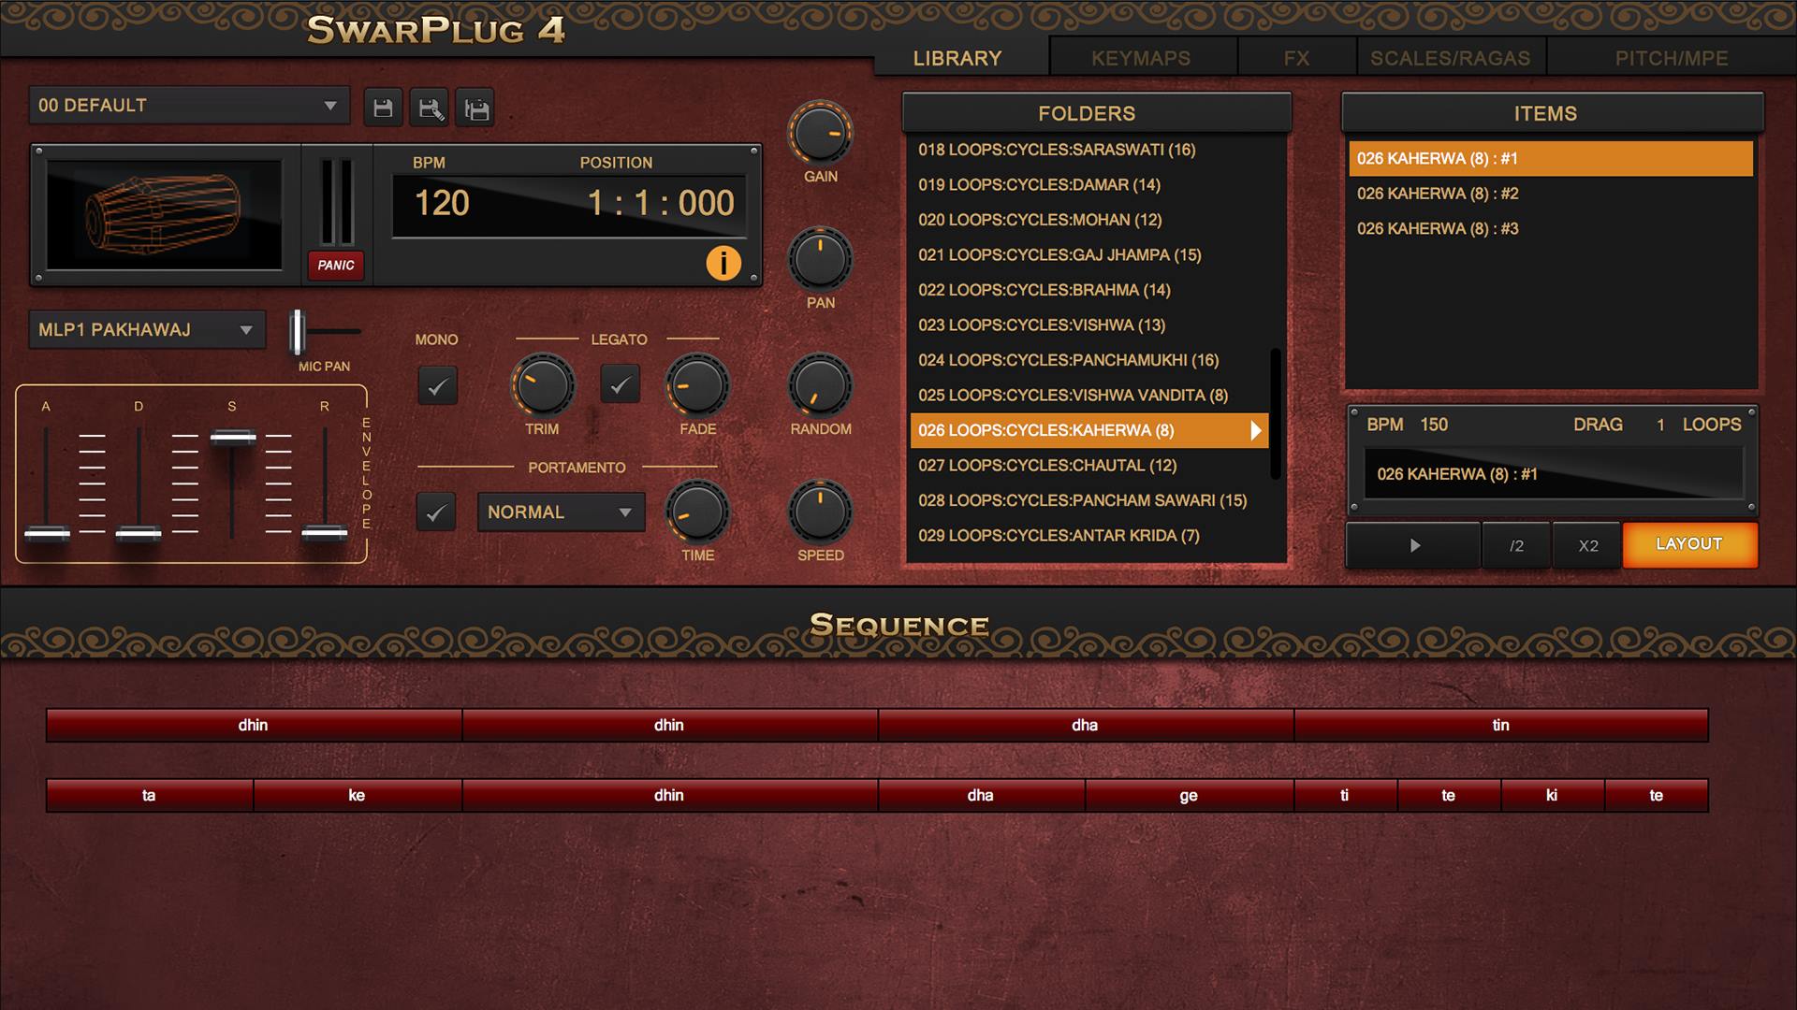Open the SCALES/RAGAS tab
Image resolution: width=1797 pixels, height=1010 pixels.
[x=1450, y=58]
